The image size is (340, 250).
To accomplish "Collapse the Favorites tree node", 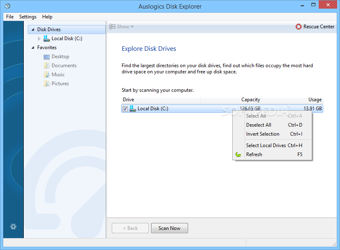I will (x=33, y=48).
